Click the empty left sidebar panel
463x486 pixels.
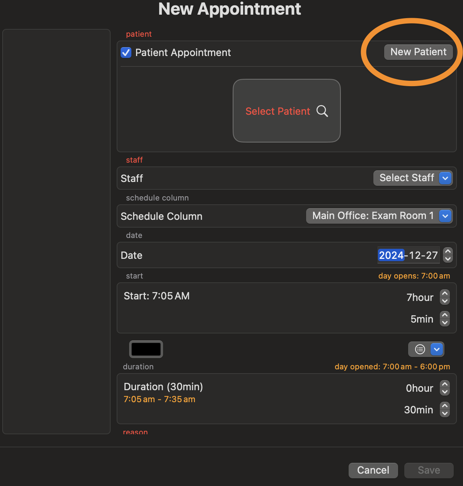click(x=56, y=232)
